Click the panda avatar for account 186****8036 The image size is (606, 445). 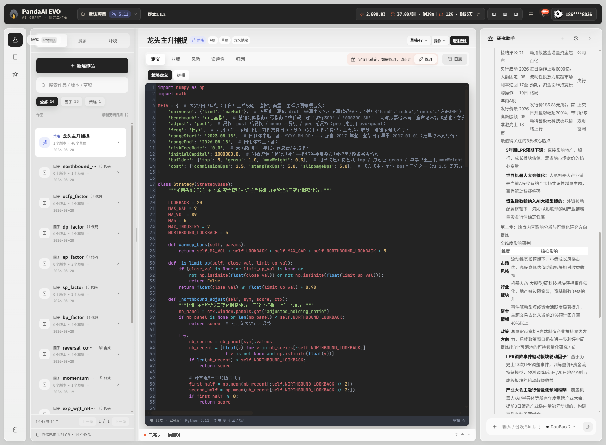coord(558,14)
